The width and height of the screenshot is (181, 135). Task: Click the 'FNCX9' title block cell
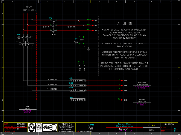[x=152, y=130]
